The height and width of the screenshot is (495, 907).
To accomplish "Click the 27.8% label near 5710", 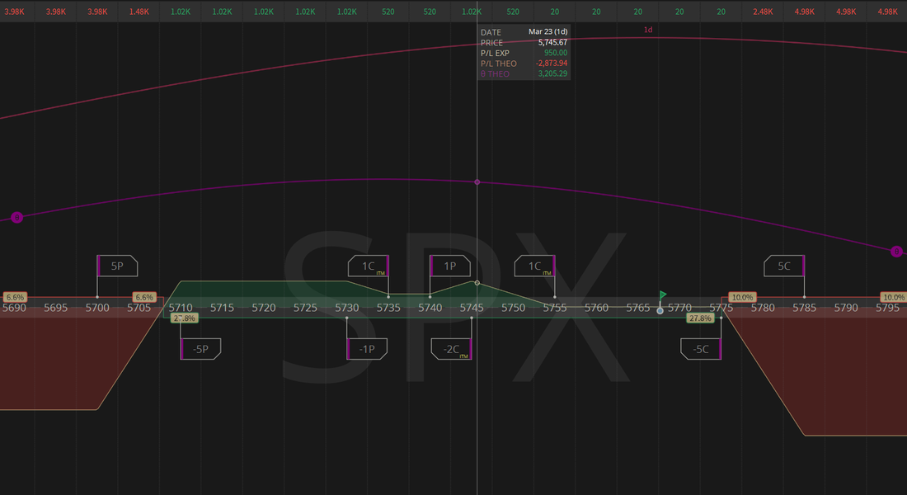I will [x=185, y=318].
